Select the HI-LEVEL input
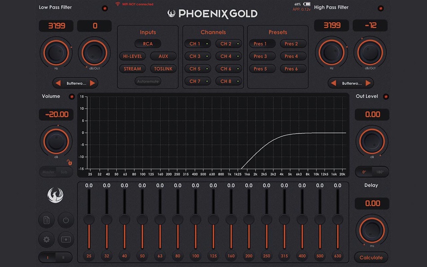Image resolution: width=427 pixels, height=267 pixels. coord(132,56)
